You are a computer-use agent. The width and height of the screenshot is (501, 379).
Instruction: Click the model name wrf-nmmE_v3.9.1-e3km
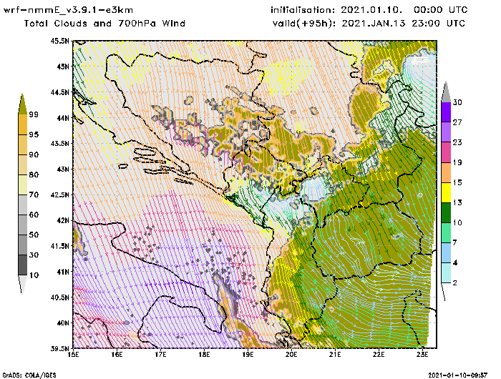click(68, 10)
